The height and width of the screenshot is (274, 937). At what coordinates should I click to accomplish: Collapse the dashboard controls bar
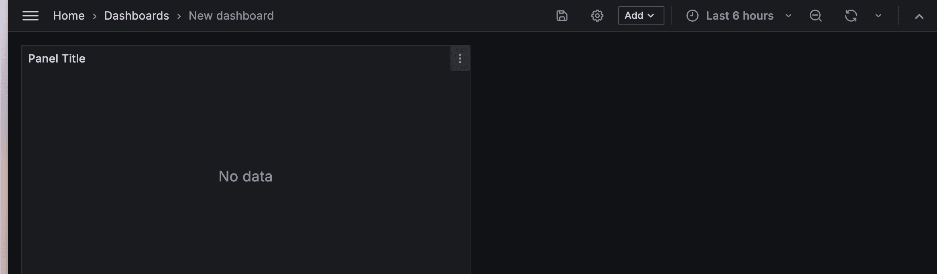[x=919, y=16]
